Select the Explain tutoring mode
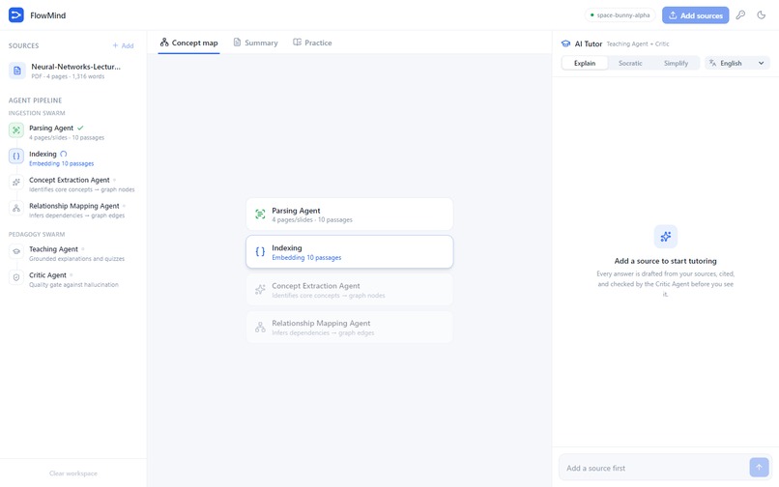The width and height of the screenshot is (779, 487). (585, 63)
